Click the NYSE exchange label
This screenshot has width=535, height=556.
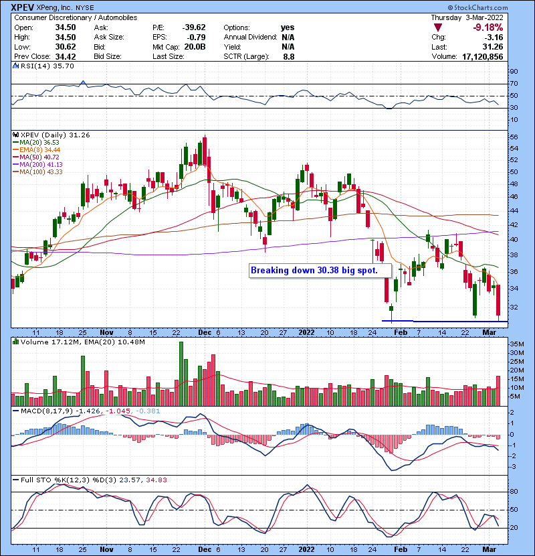tap(85, 8)
